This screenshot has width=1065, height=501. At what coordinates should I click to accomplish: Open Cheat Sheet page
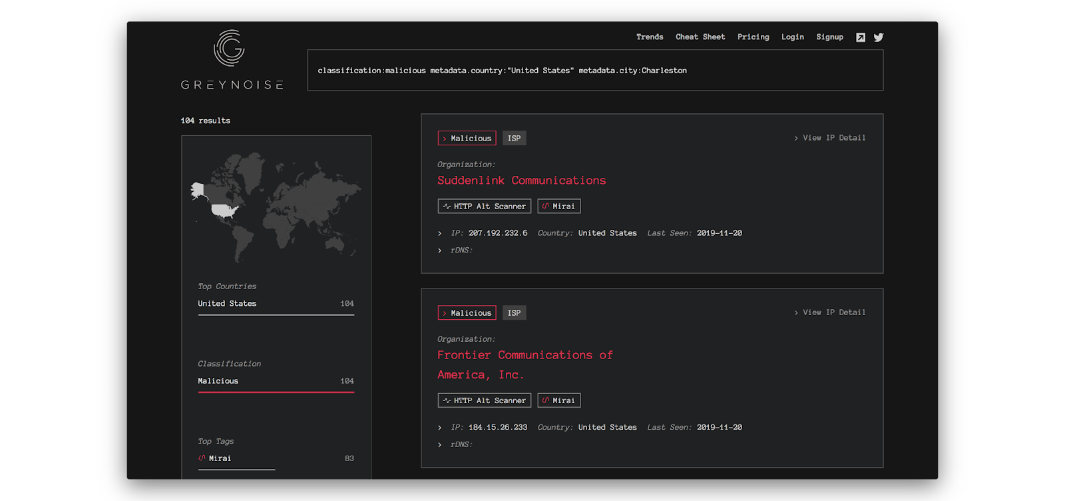[x=700, y=37]
